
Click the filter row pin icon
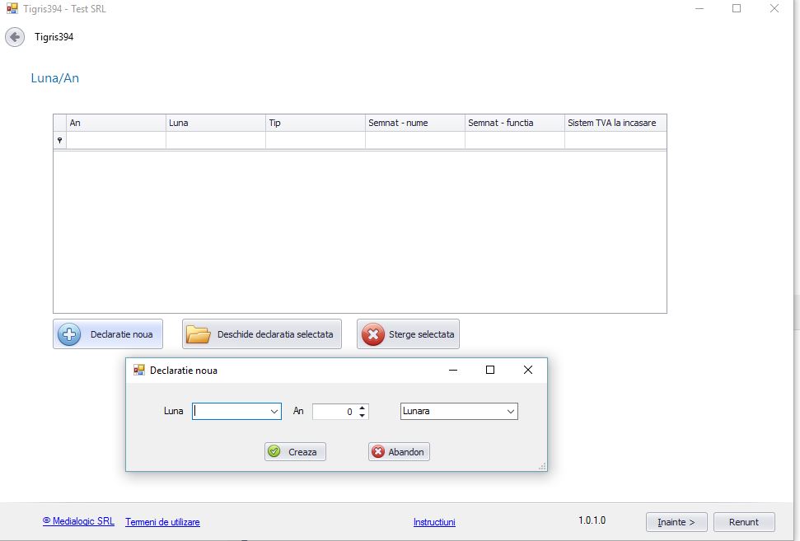pyautogui.click(x=59, y=141)
